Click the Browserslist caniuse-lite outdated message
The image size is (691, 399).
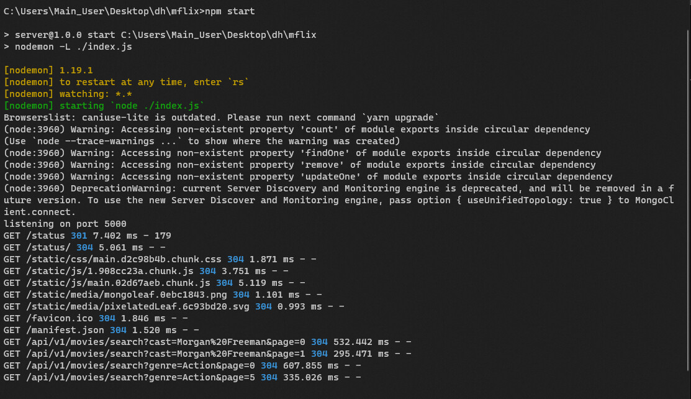[222, 117]
